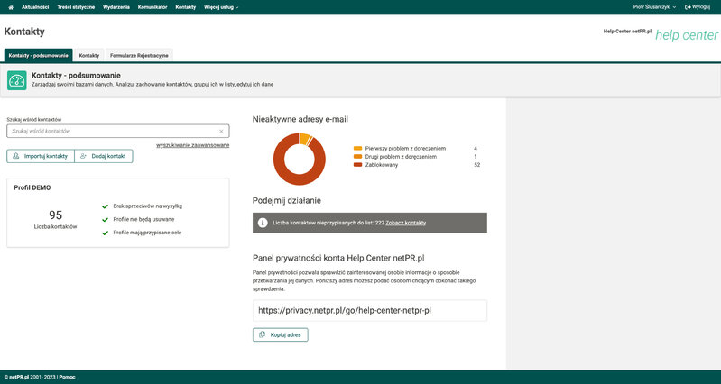Click the Importuj kontakty button
This screenshot has width=721, height=384.
tap(41, 156)
